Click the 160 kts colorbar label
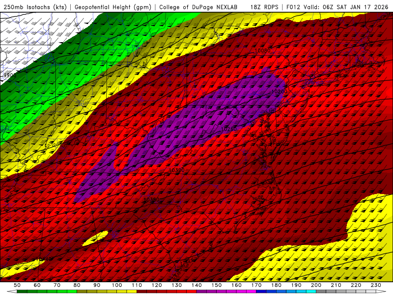Screen dimensions: 393x294 tap(236, 285)
